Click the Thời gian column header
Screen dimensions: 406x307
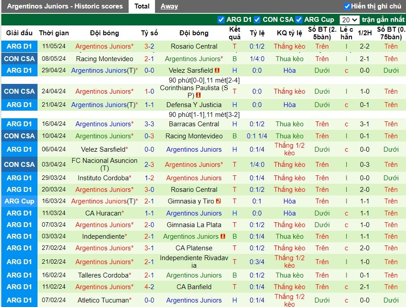[54, 33]
